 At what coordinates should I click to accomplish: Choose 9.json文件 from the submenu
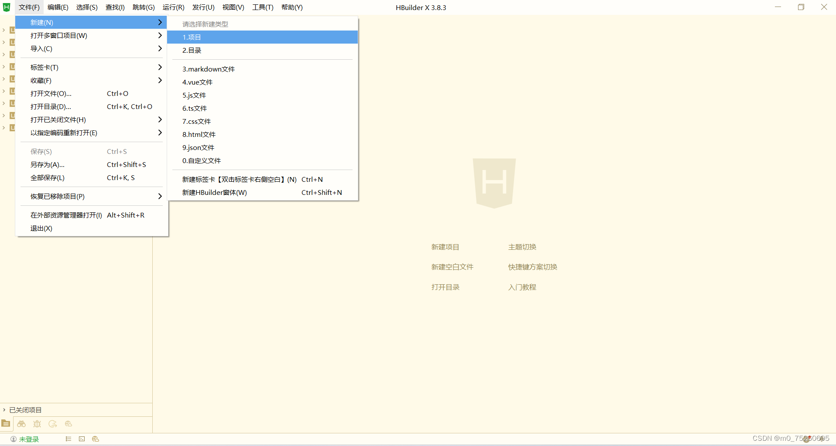click(262, 147)
